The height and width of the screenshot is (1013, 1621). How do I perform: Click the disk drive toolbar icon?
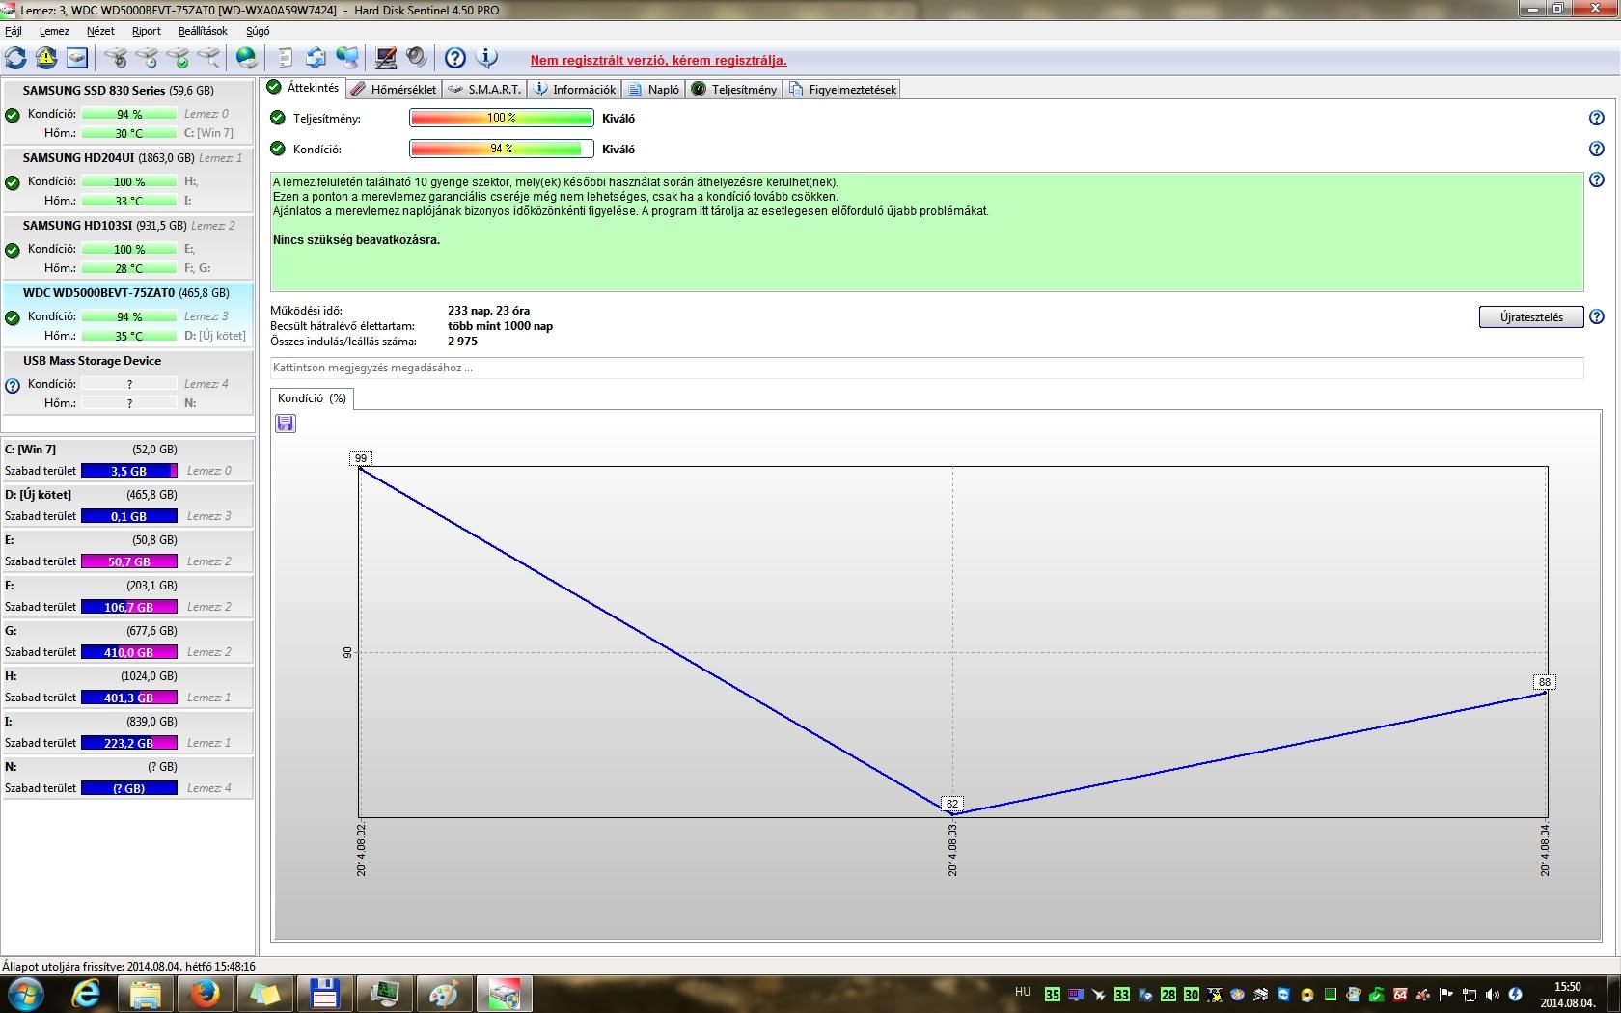pos(77,58)
